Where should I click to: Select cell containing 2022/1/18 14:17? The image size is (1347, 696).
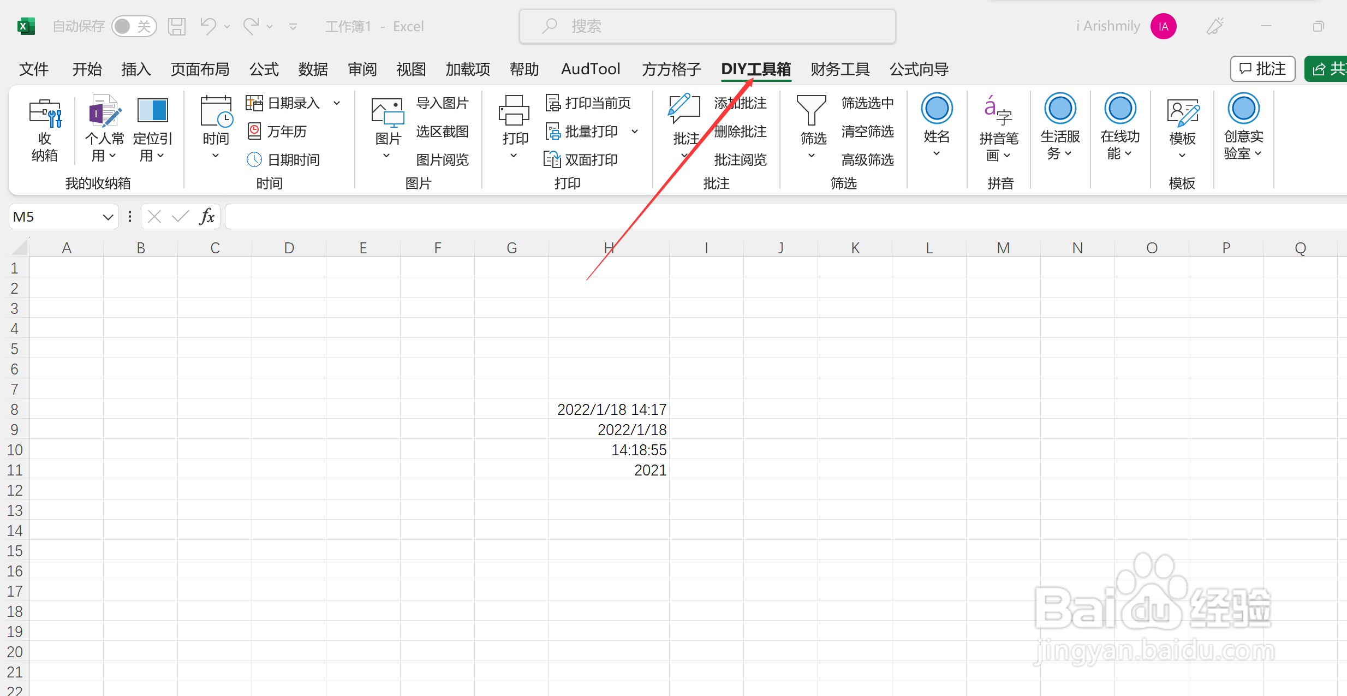point(609,409)
